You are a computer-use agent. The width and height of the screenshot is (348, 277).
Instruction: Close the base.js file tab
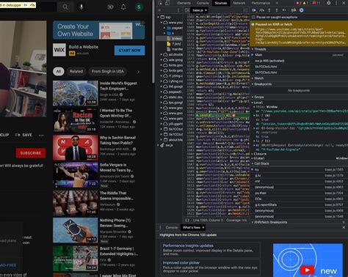206,10
